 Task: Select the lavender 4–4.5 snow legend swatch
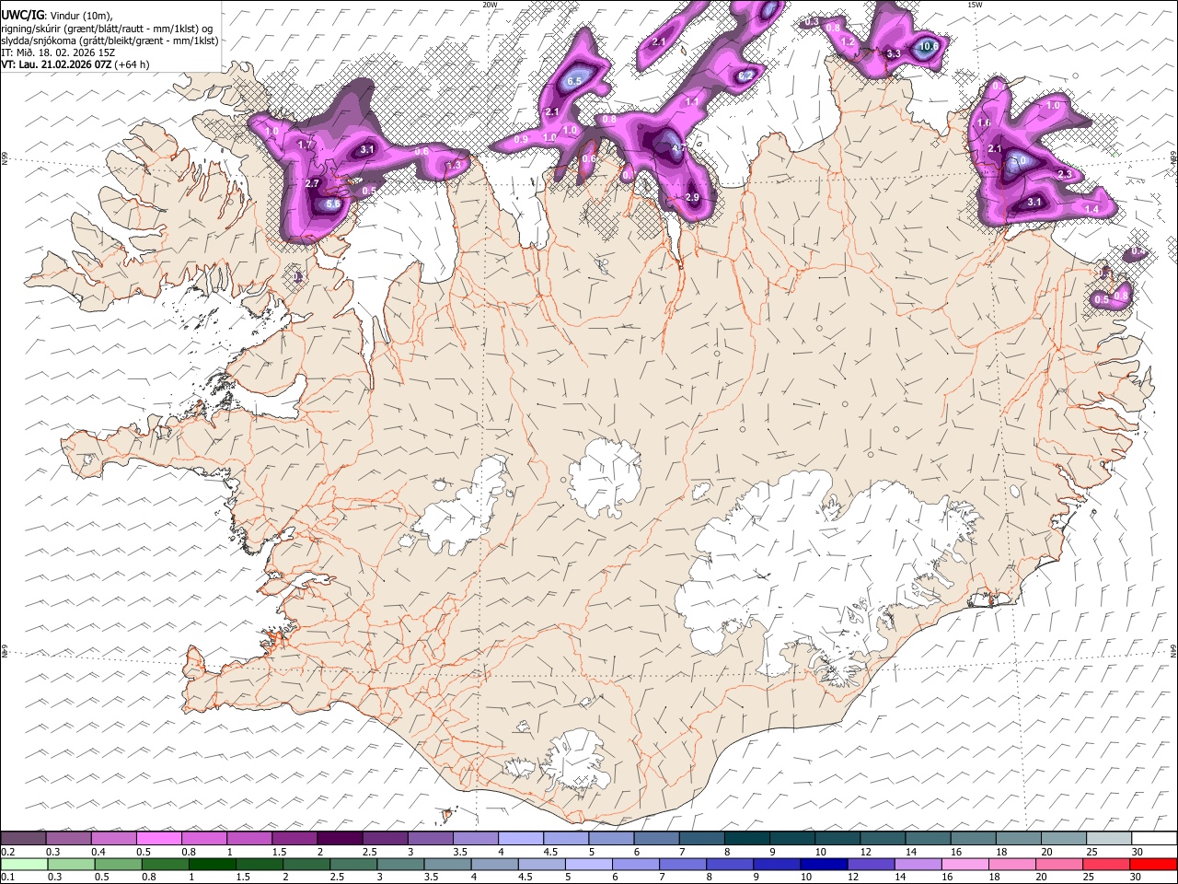pos(520,839)
